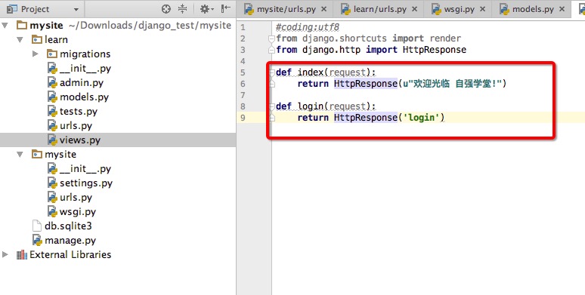Viewport: 585px width, 295px height.
Task: Click the Project panel window icon
Action: tap(12, 9)
